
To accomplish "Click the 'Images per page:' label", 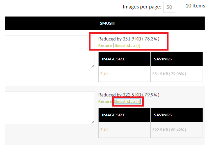I will tap(142, 7).
